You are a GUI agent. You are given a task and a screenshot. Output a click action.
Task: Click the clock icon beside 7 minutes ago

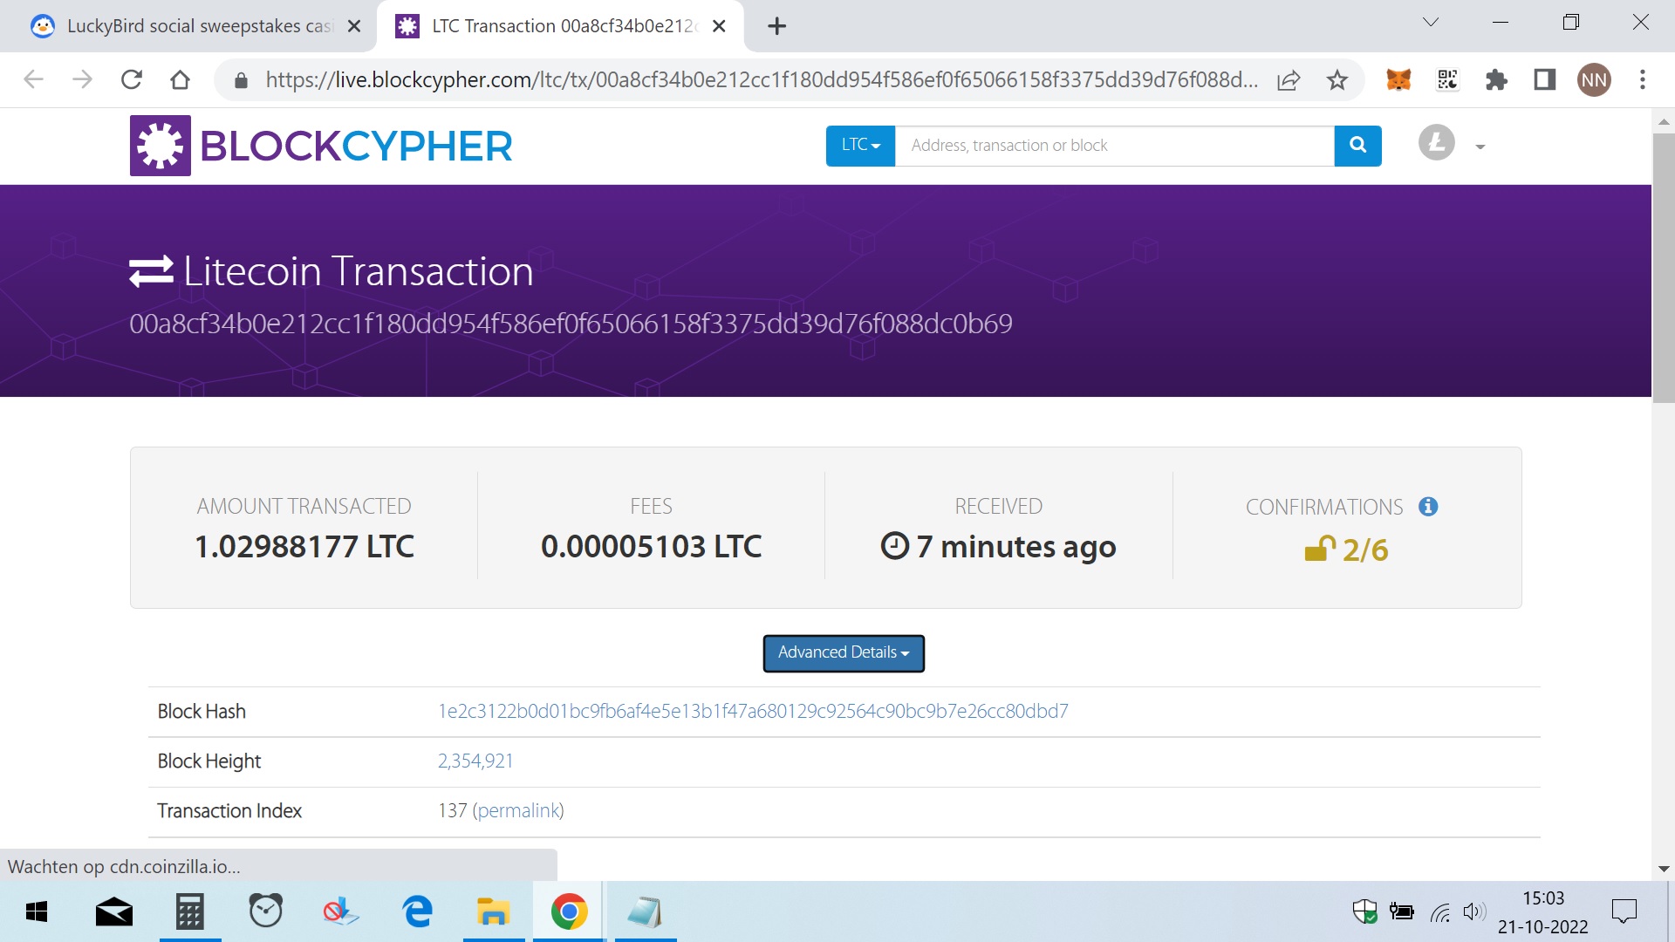point(895,546)
